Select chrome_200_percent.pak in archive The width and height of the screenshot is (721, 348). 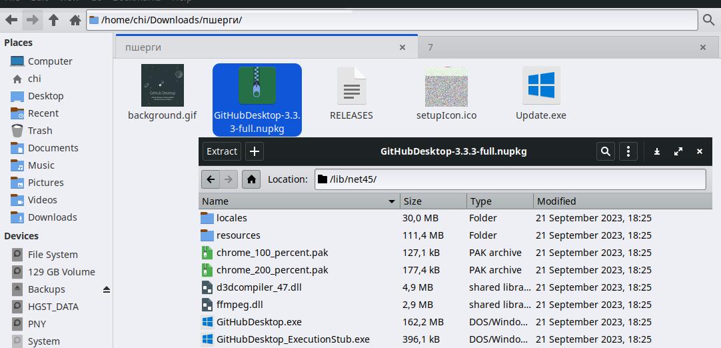pos(455,270)
